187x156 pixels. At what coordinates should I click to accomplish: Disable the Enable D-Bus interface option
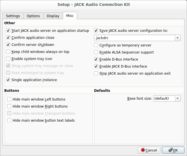[96, 59]
